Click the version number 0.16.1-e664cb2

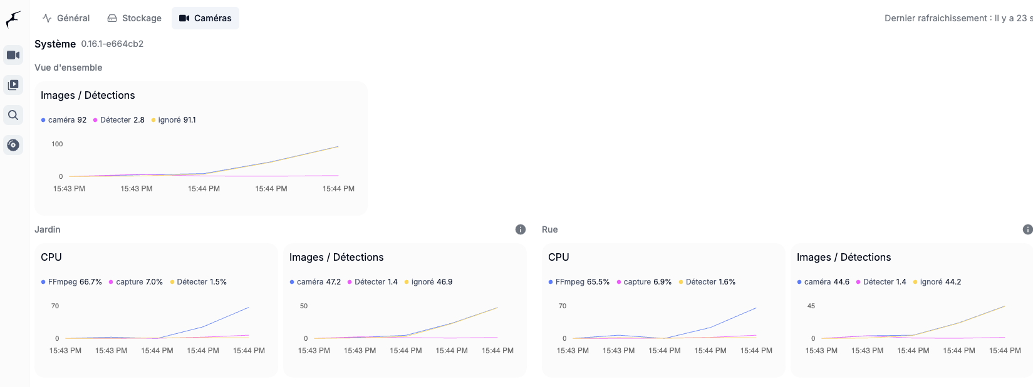point(112,44)
